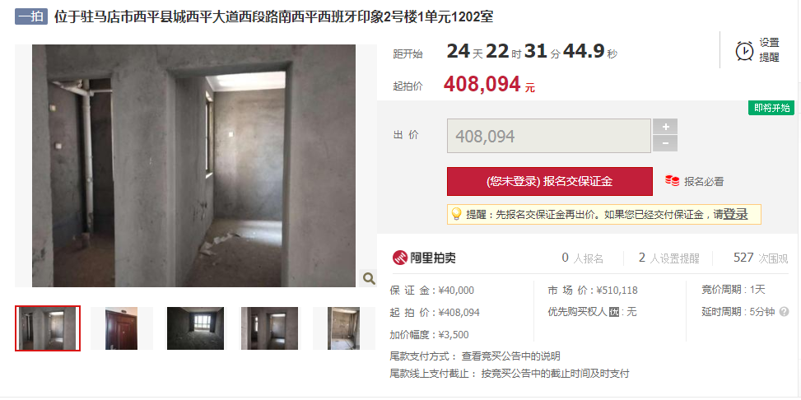This screenshot has height=400, width=801.
Task: Click the 阿里拍卖 logo icon
Action: (400, 258)
